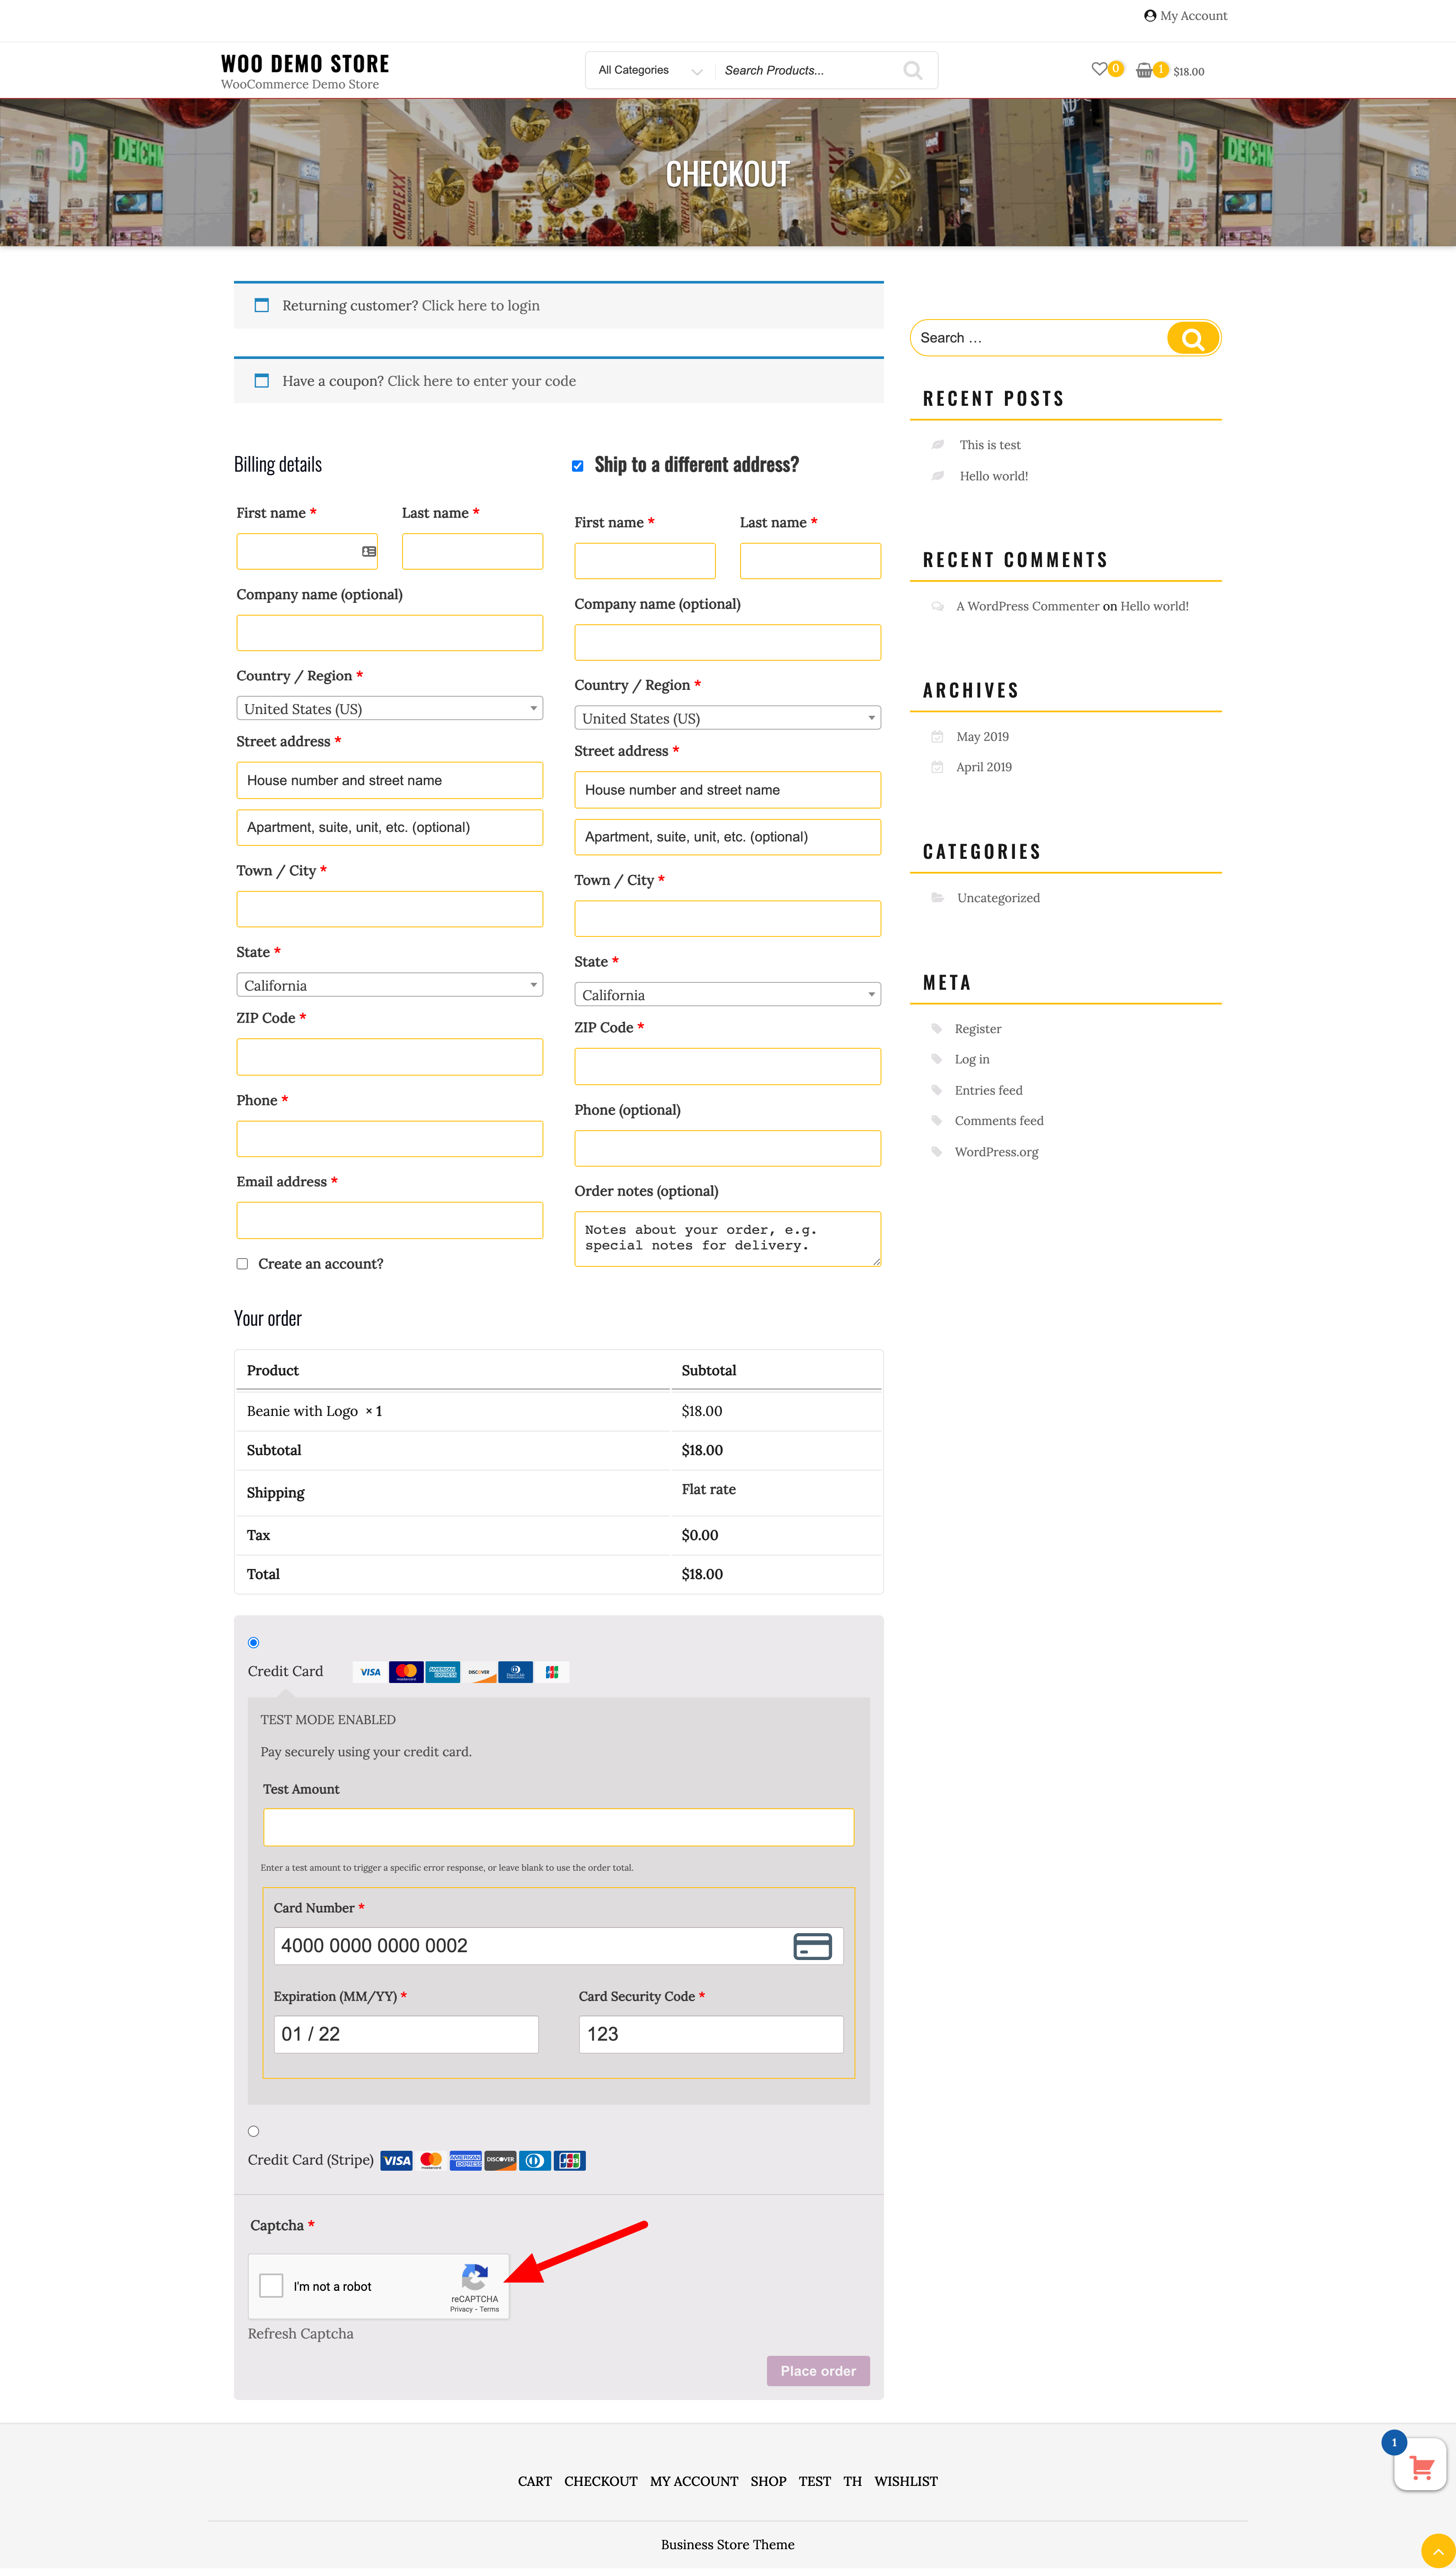The image size is (1456, 2570).
Task: Open MY ACCOUNT footer menu item
Action: tap(694, 2482)
